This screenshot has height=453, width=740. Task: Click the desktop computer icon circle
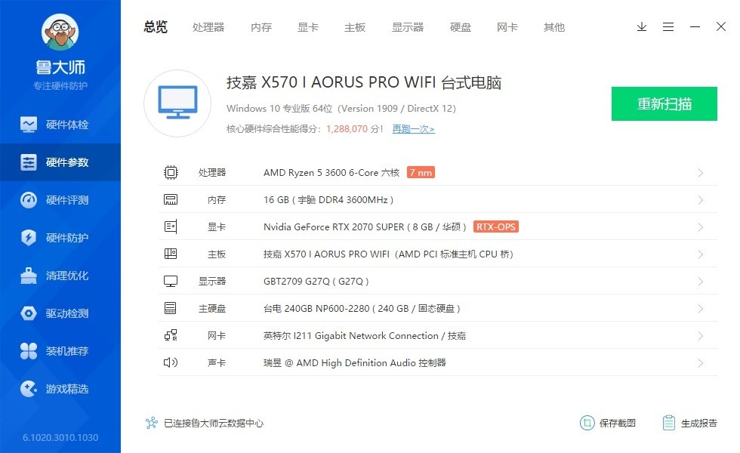(x=177, y=103)
